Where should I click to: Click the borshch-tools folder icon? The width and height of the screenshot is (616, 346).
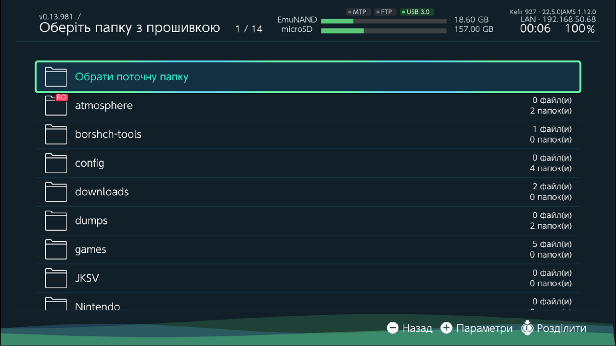[56, 135]
